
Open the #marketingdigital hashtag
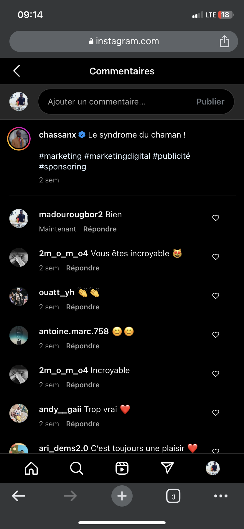pos(117,156)
